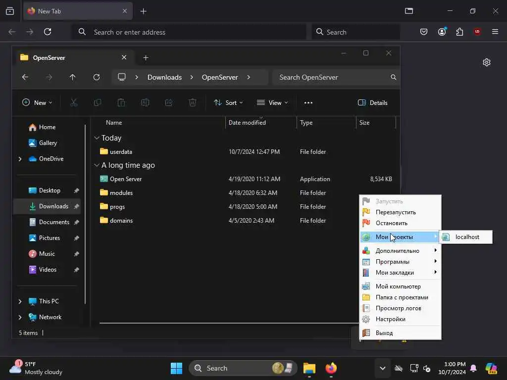Open the Sort dropdown
Image resolution: width=507 pixels, height=380 pixels.
[228, 103]
